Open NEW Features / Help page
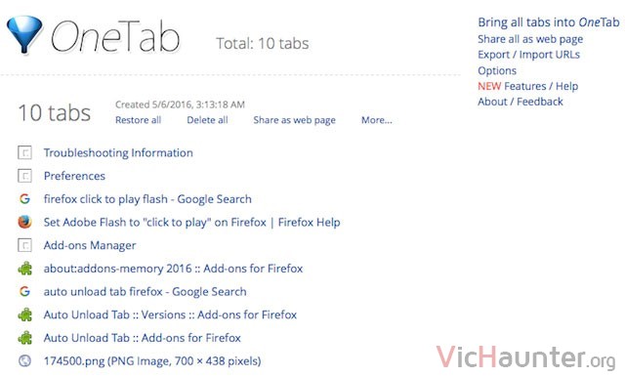625x377 pixels. pos(527,86)
